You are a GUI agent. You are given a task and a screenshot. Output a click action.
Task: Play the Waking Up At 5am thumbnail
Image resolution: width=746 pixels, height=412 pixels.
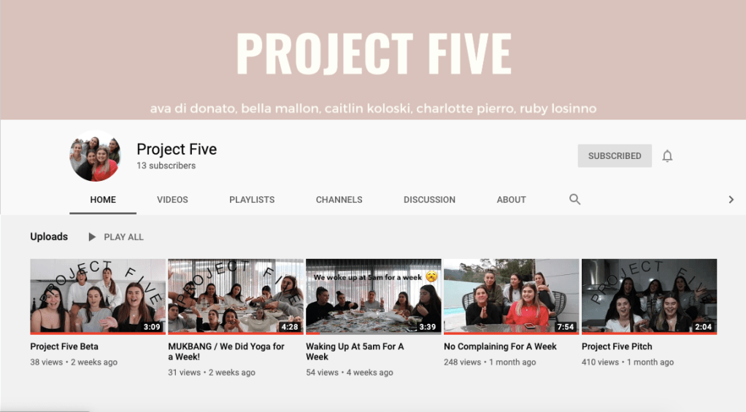point(374,297)
